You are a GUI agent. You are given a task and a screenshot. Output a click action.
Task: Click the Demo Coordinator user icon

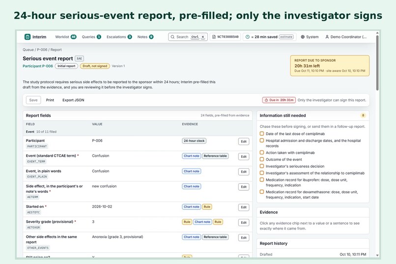click(327, 37)
